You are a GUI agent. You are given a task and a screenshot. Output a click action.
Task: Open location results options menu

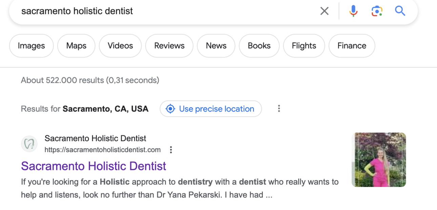279,109
